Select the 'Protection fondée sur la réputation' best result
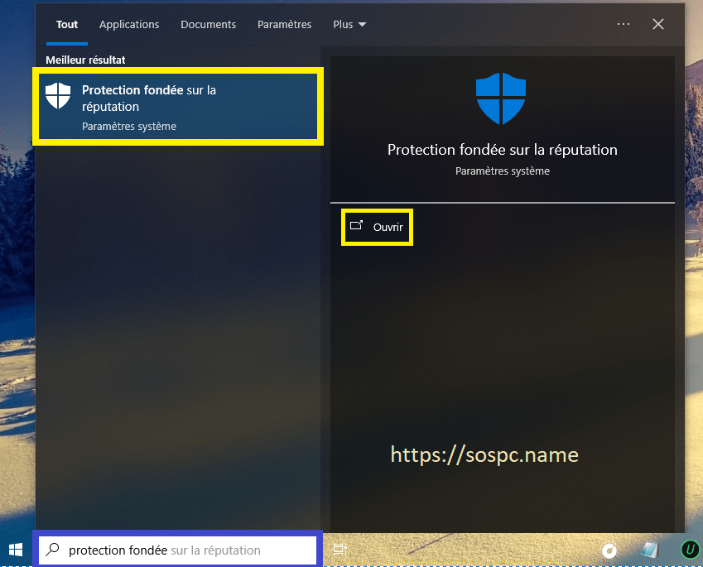The height and width of the screenshot is (567, 703). pos(177,108)
